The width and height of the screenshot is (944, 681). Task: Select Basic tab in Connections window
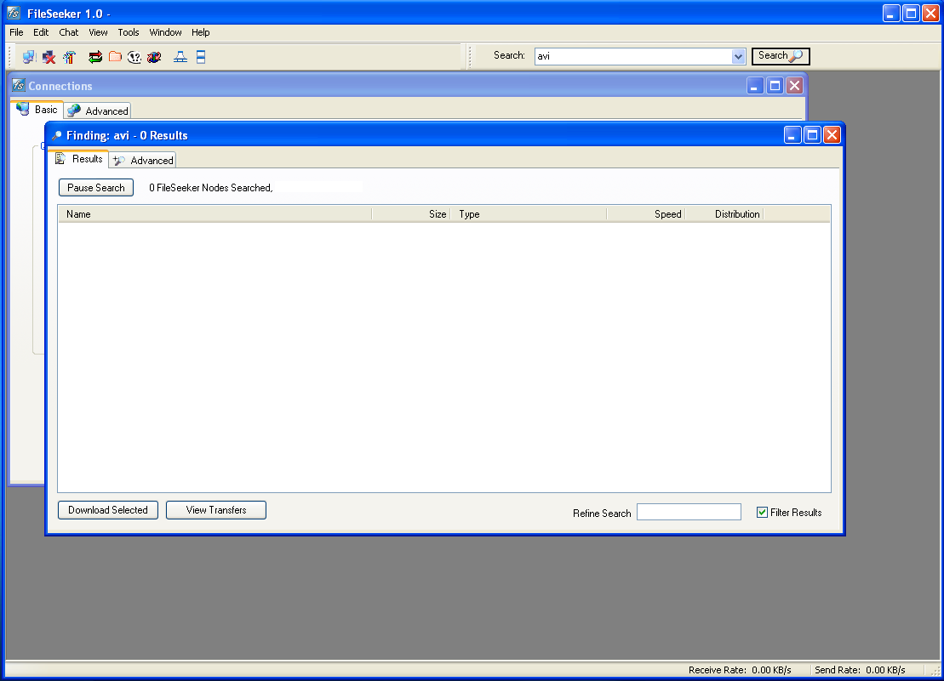click(37, 110)
